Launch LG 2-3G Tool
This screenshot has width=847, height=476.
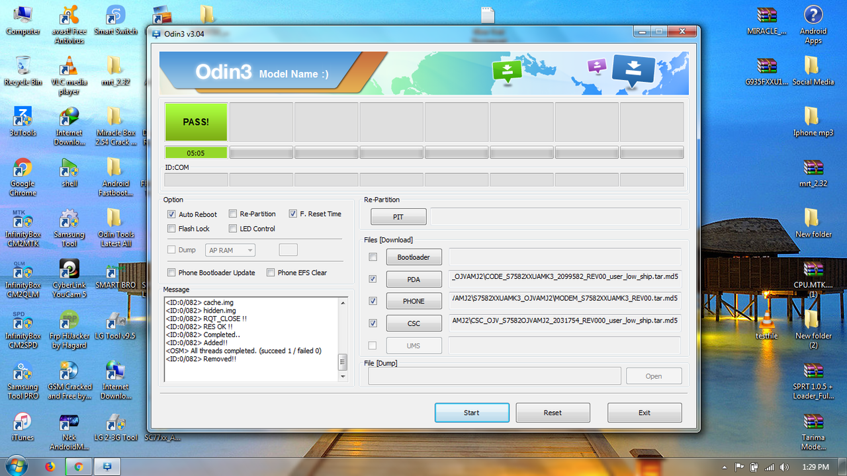pos(116,426)
